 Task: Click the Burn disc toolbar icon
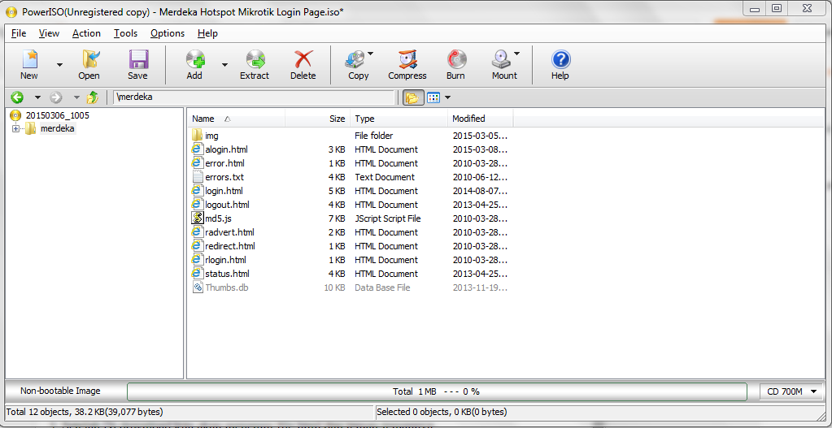(455, 59)
